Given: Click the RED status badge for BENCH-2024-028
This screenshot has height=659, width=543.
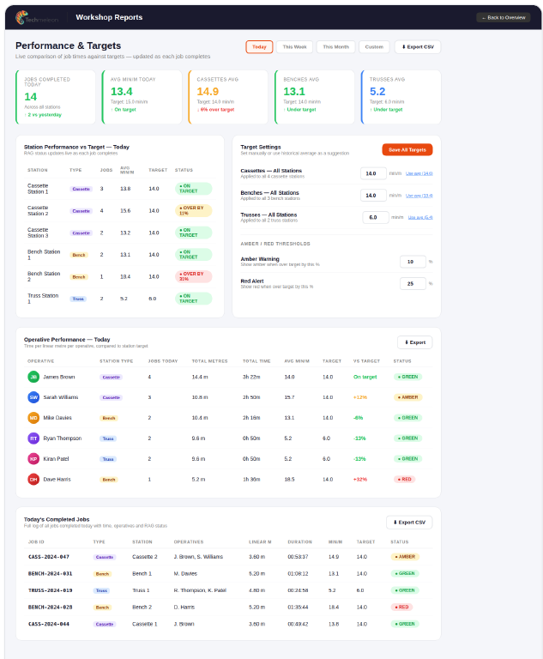Looking at the screenshot, I should [401, 607].
